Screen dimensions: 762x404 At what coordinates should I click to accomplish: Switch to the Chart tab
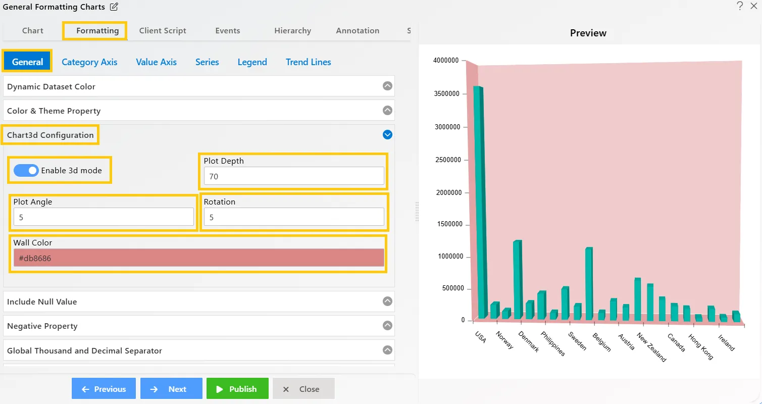click(33, 31)
